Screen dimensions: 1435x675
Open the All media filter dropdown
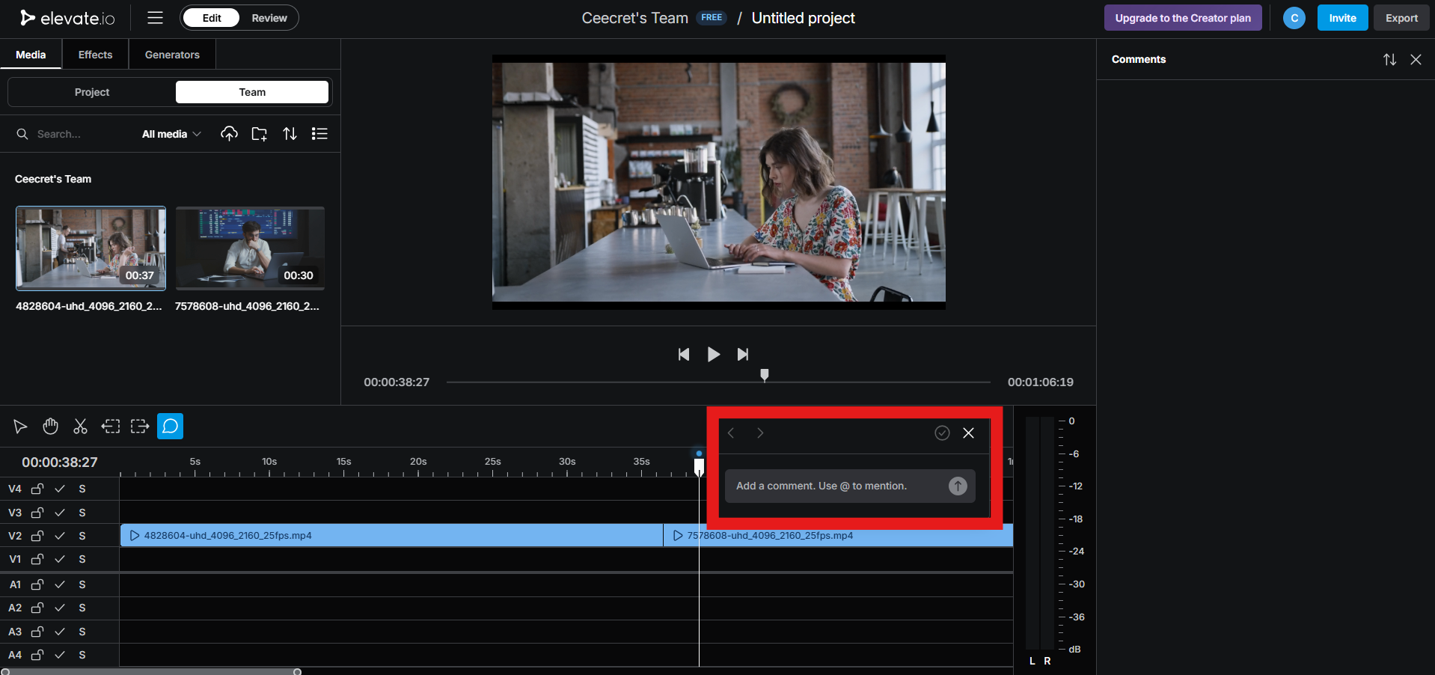tap(170, 134)
